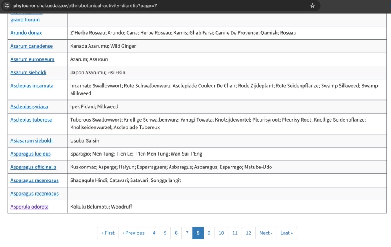Open the Arundo donax plant link

(26, 33)
